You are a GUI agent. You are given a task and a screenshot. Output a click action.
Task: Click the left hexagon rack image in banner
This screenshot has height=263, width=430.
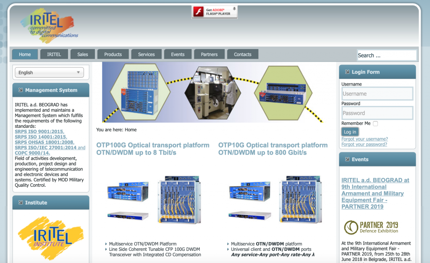click(x=140, y=92)
